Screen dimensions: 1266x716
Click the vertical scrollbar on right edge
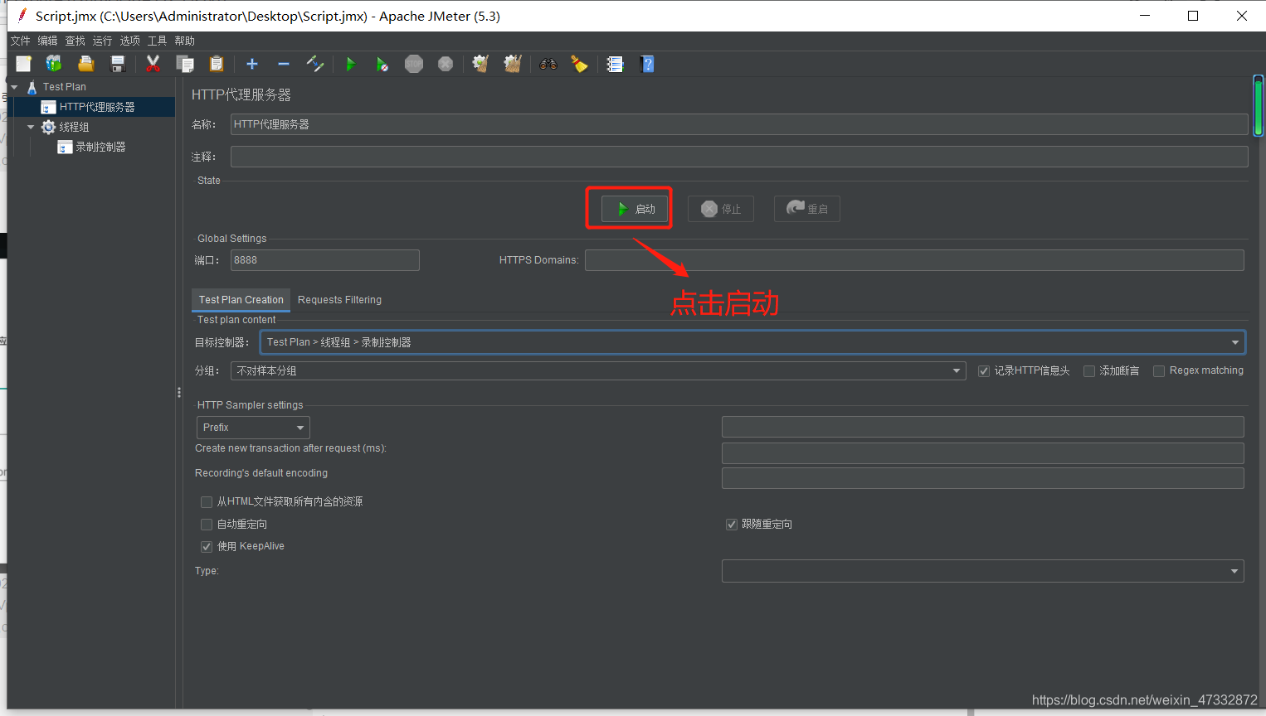[1258, 106]
